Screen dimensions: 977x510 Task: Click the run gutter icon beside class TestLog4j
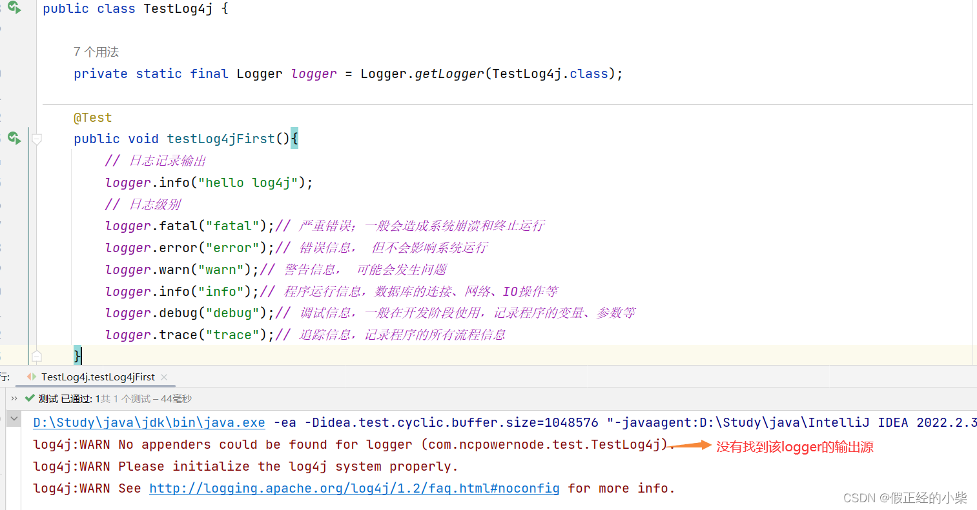[x=14, y=8]
